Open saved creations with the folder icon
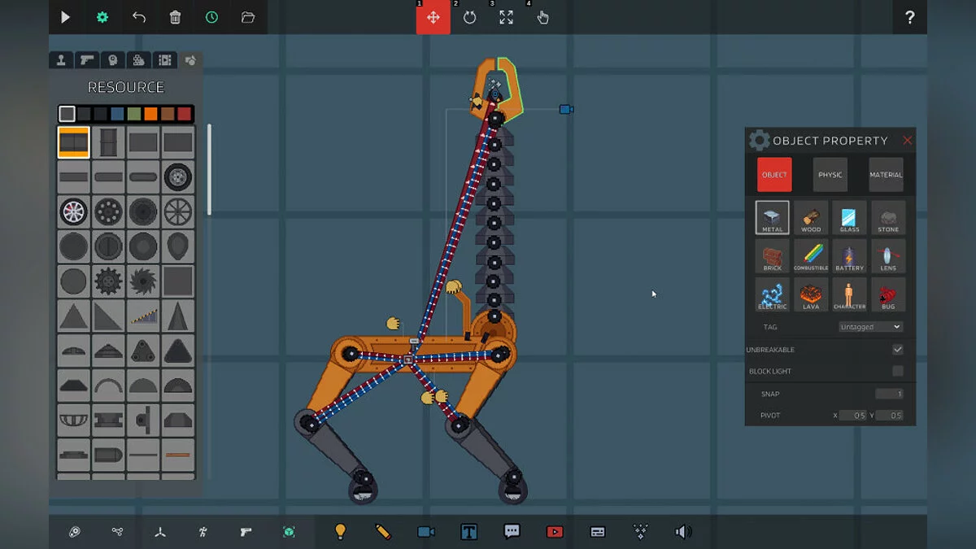 point(249,17)
